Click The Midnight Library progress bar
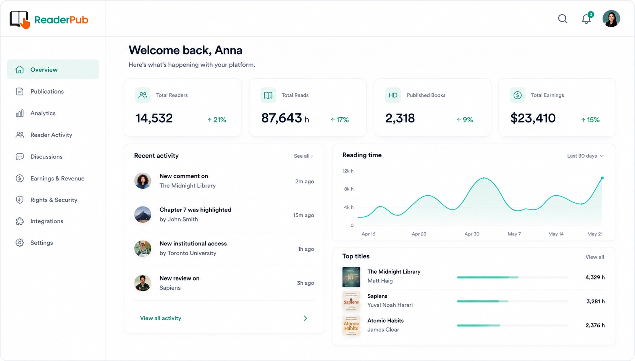The width and height of the screenshot is (635, 361). [512, 277]
